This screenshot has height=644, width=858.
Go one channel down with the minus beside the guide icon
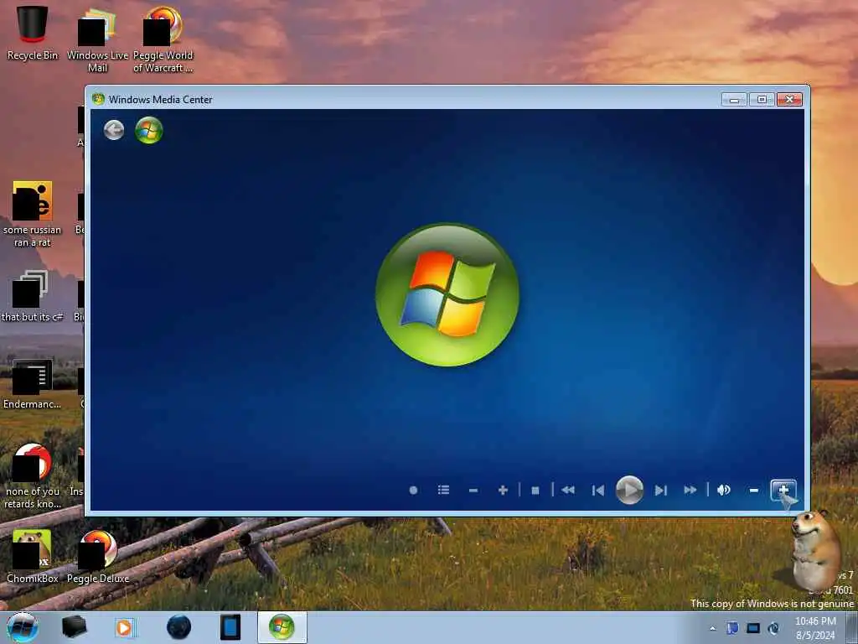pos(473,490)
